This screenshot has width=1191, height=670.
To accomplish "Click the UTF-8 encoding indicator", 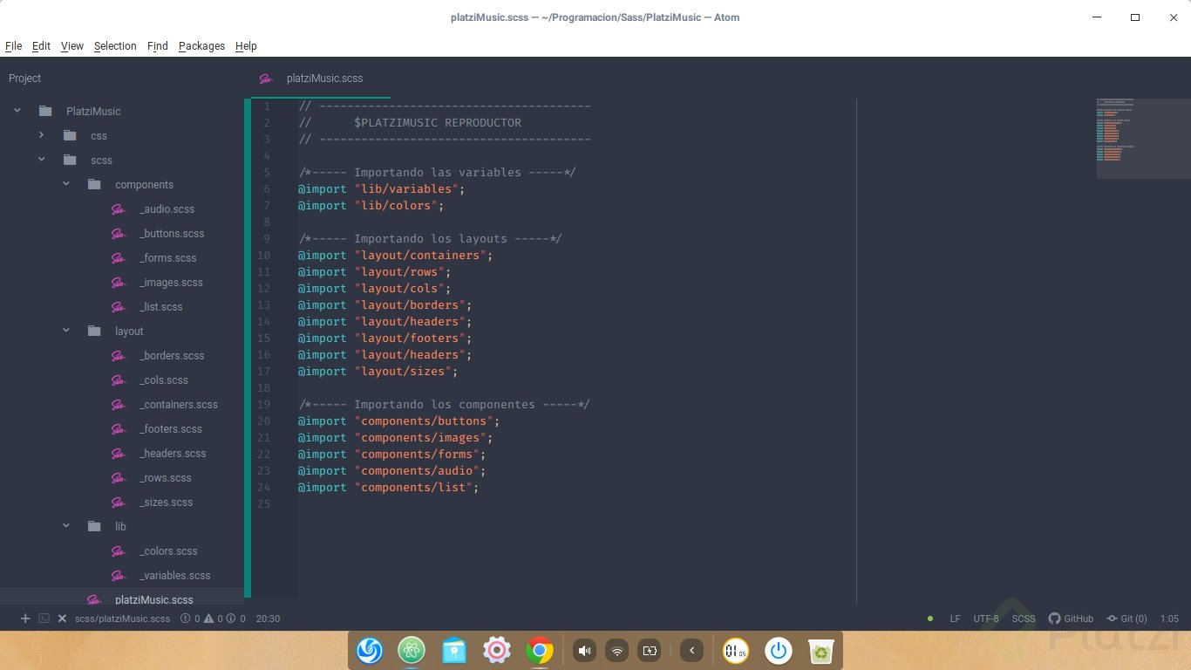I will pyautogui.click(x=985, y=619).
